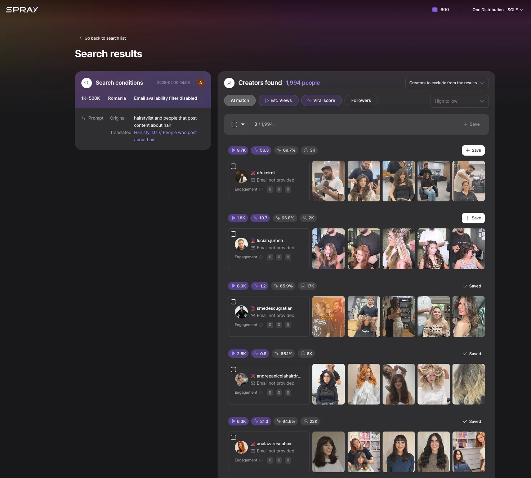The height and width of the screenshot is (478, 531).
Task: Click the 9.7K estimated views badge
Action: click(238, 150)
